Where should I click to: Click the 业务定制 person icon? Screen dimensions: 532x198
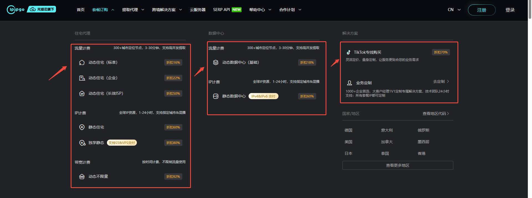(x=349, y=83)
